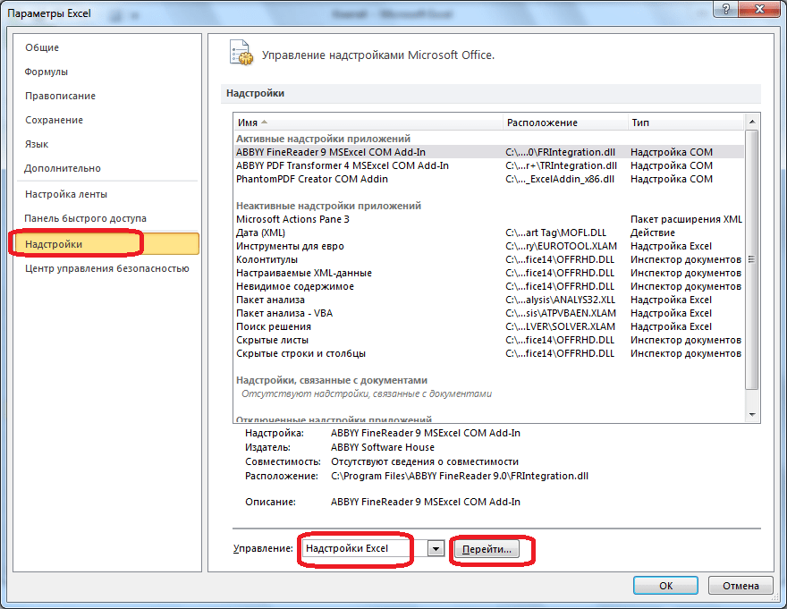This screenshot has width=787, height=609.
Task: Confirm with the OK button
Action: tap(665, 586)
